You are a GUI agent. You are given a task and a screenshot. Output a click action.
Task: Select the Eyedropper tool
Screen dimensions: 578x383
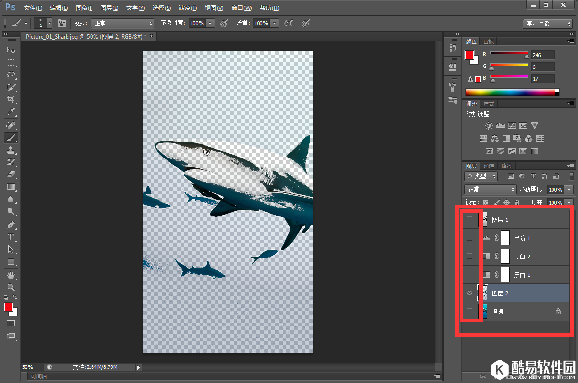(x=10, y=112)
